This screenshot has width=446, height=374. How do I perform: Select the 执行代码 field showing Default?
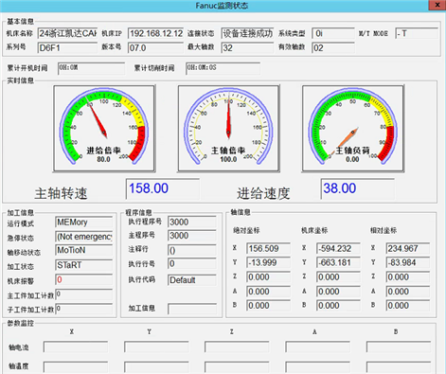click(x=192, y=280)
